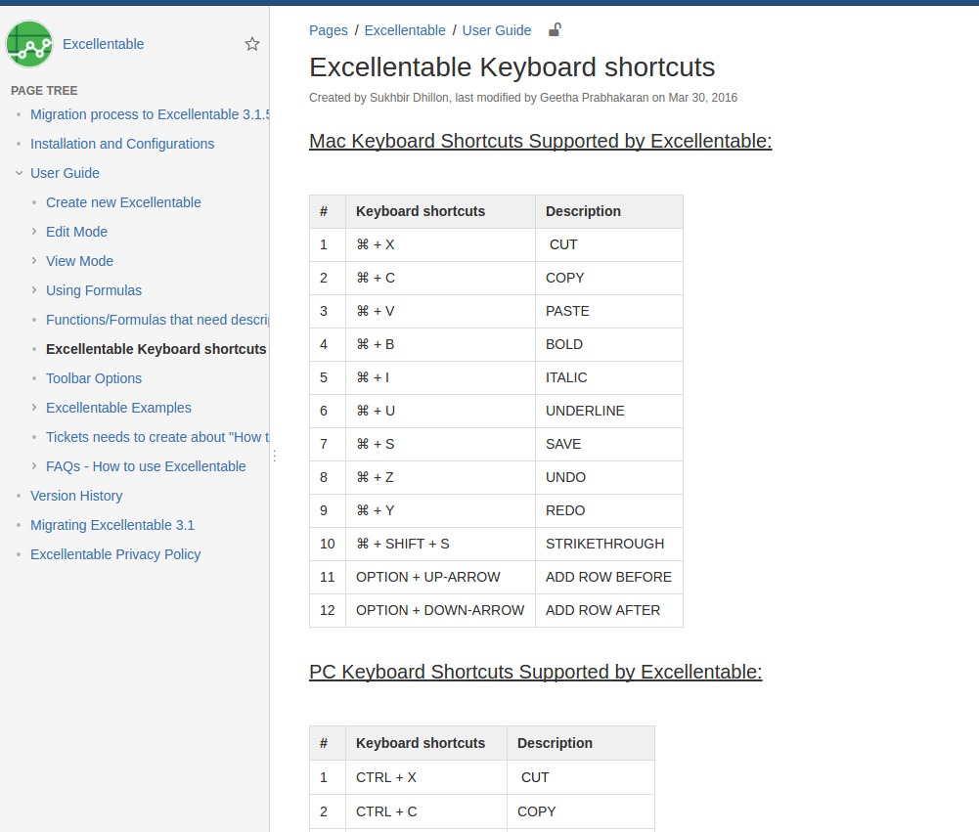Open "Version History" page
The width and height of the screenshot is (979, 832).
click(x=76, y=496)
